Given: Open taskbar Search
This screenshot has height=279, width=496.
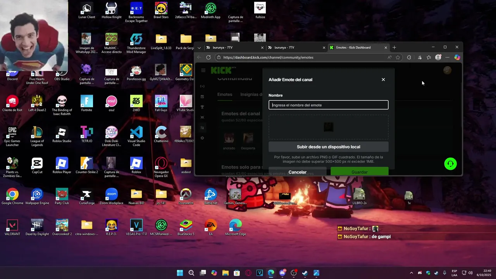Looking at the screenshot, I should coord(191,273).
